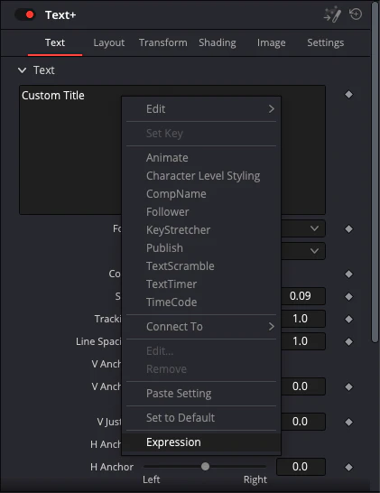Select Publish in the context menu

tap(201, 248)
